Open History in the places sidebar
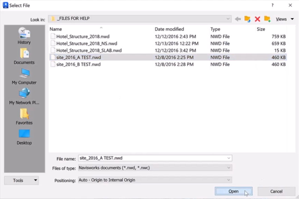This screenshot has width=299, height=199. coord(24,36)
